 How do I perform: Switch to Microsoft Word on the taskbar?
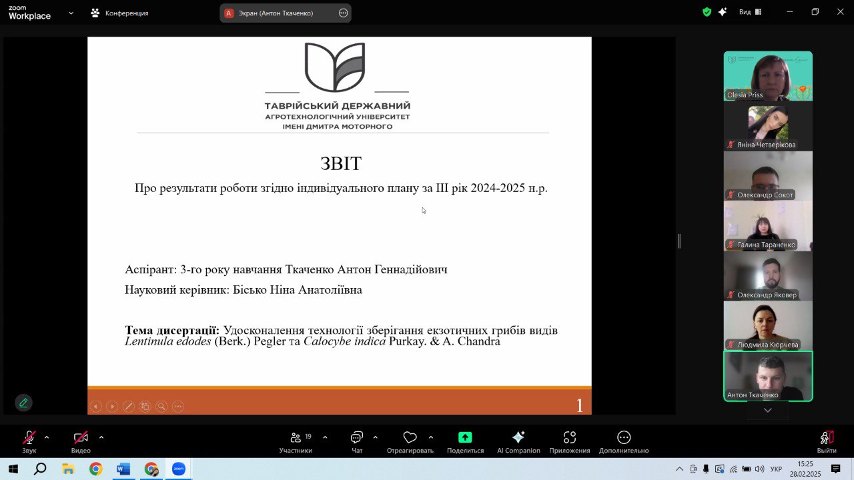123,469
